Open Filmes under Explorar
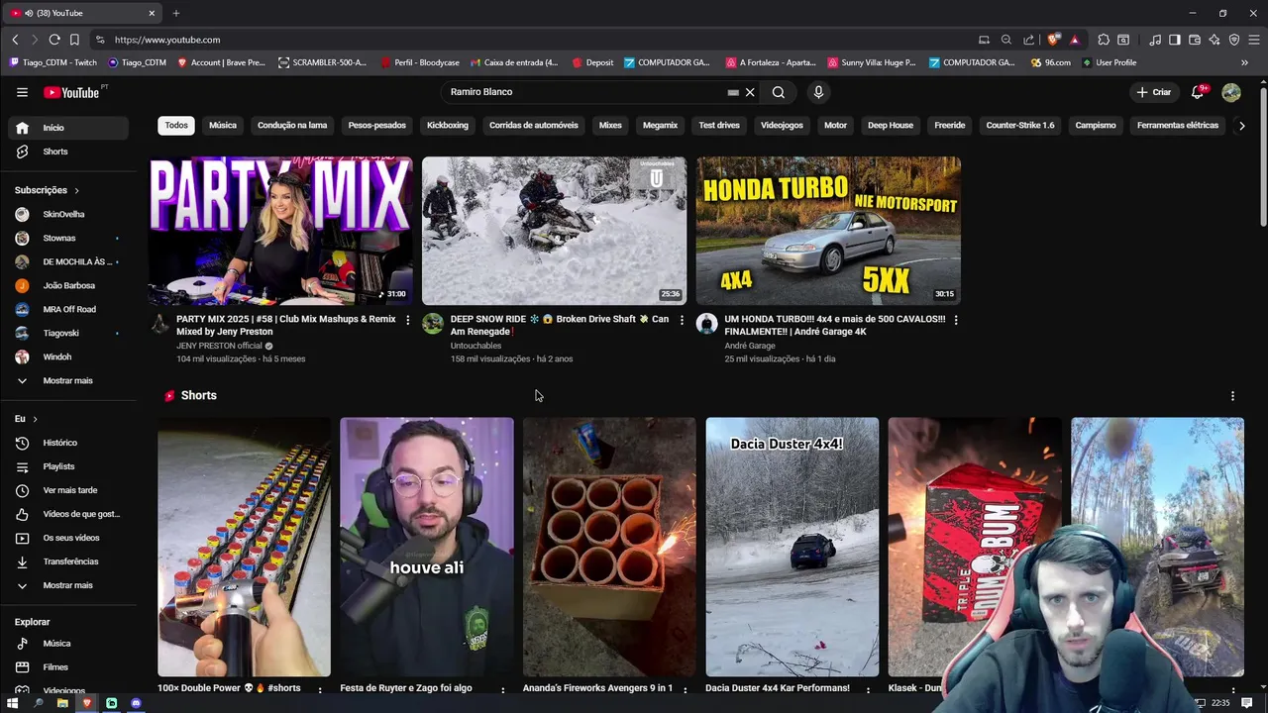The width and height of the screenshot is (1268, 713). [x=69, y=667]
